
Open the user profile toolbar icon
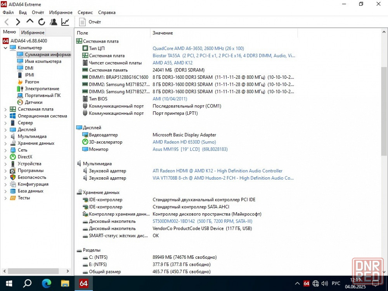[x=53, y=22]
